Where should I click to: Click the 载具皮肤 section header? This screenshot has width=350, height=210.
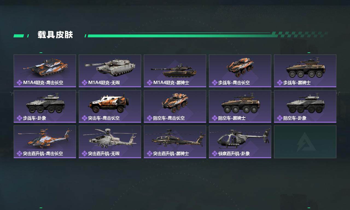[55, 35]
